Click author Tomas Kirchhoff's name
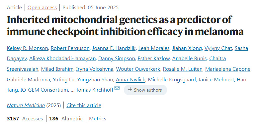The image size is (259, 126). [x=95, y=90]
